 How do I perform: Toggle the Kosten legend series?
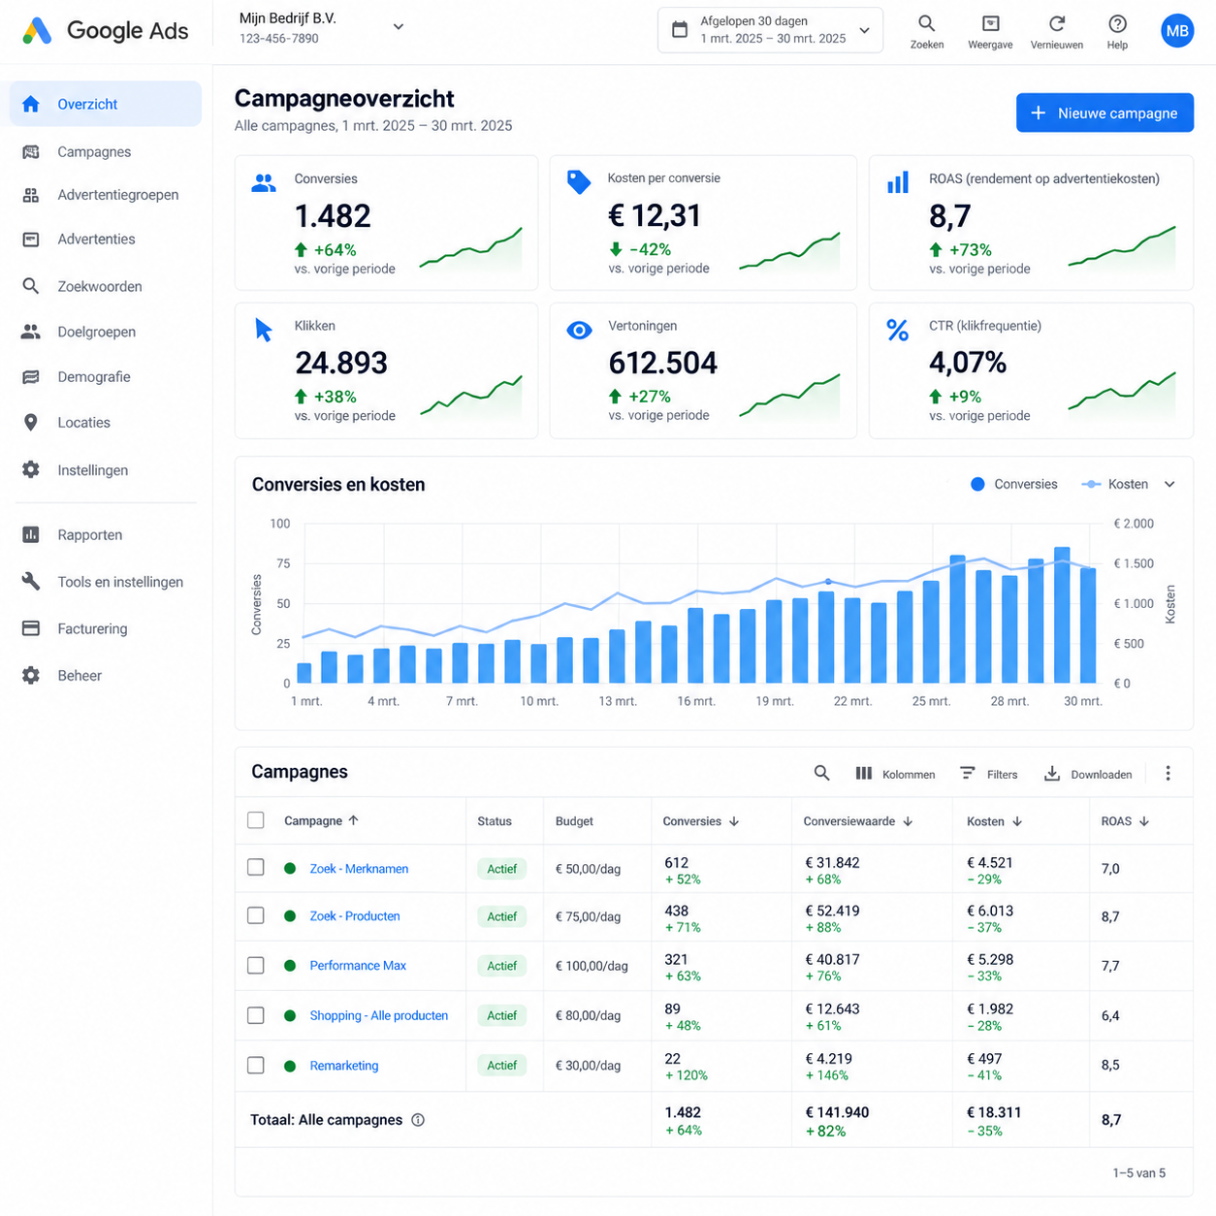coord(1115,484)
